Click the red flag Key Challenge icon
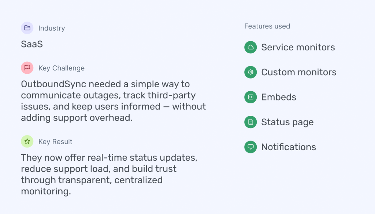The image size is (375, 214). [x=27, y=68]
